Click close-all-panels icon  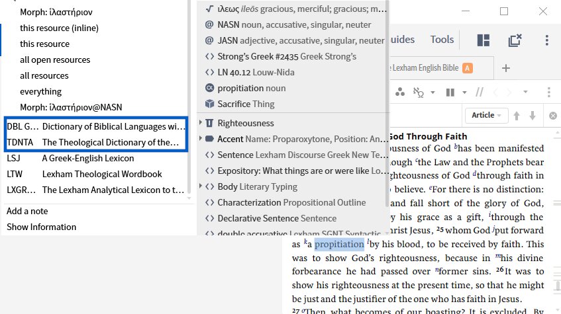[515, 40]
